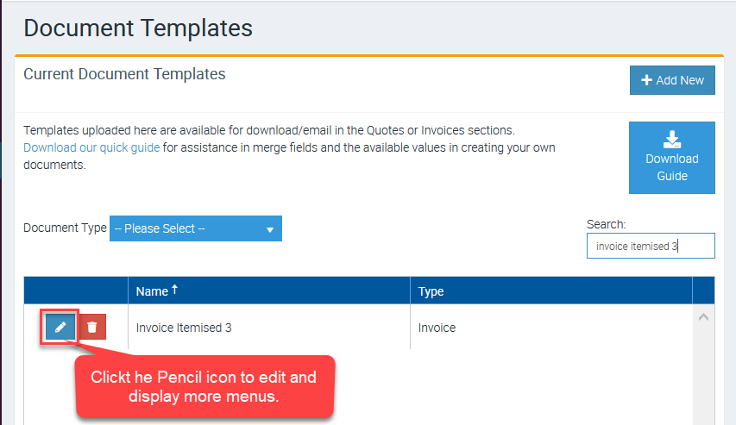Select the 'Invoice Itemised 3' name cell

184,328
